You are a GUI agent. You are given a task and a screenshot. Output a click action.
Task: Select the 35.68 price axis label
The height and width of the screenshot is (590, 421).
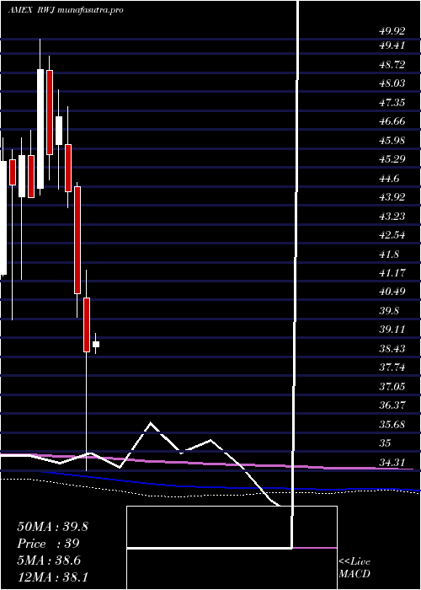(x=392, y=425)
